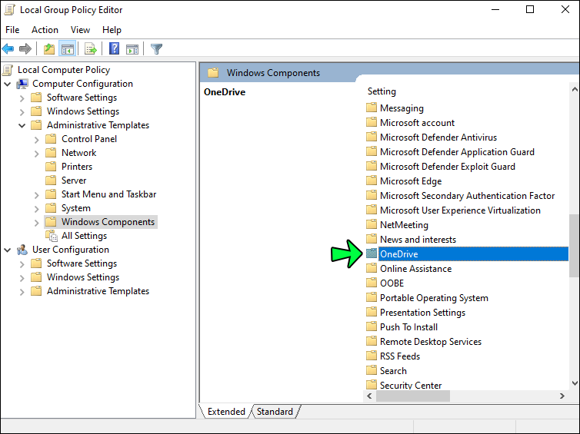Image resolution: width=580 pixels, height=434 pixels.
Task: Click the Up one level folder icon
Action: (48, 48)
